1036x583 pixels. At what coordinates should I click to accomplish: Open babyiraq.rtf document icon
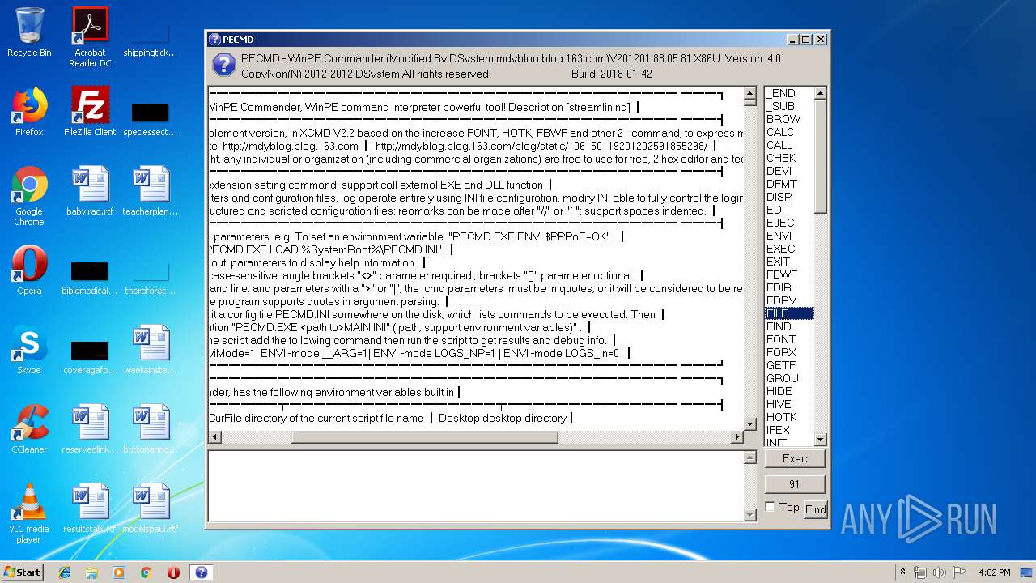[x=90, y=191]
